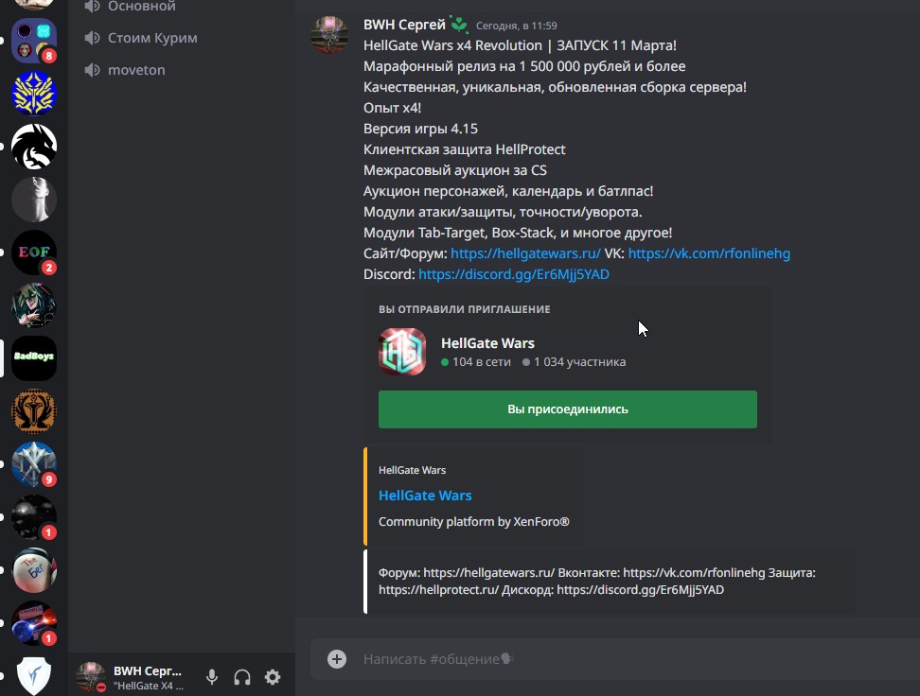Open HellGate Wars invite server icon

click(x=402, y=352)
